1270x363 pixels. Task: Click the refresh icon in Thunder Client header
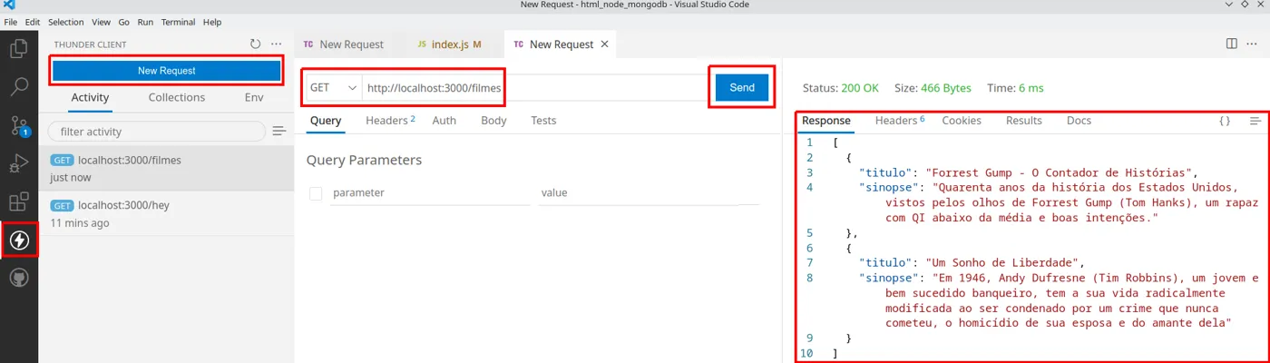click(256, 44)
